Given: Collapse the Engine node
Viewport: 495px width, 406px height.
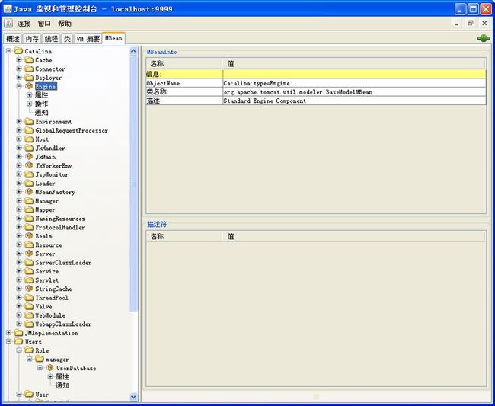Looking at the screenshot, I should pyautogui.click(x=19, y=86).
